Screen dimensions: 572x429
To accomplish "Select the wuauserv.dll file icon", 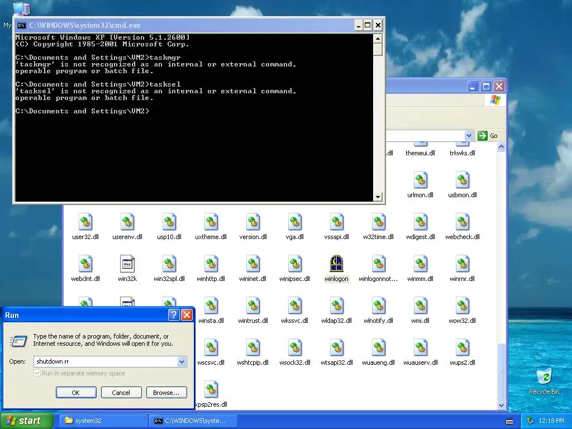I will pos(421,348).
